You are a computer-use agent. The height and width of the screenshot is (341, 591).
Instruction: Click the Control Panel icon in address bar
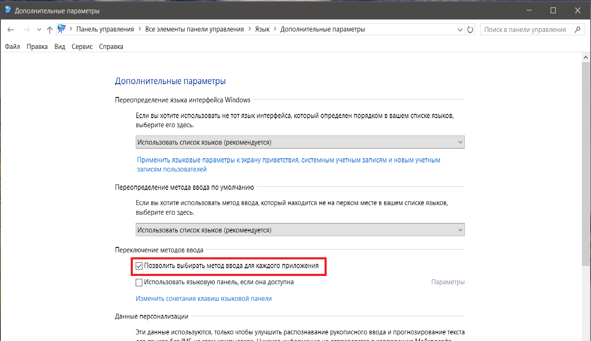point(62,29)
